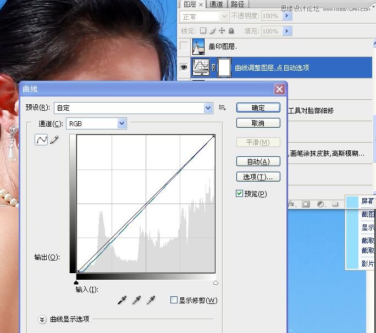
Task: Click the curves adjustment layer thumbnail
Action: click(201, 67)
